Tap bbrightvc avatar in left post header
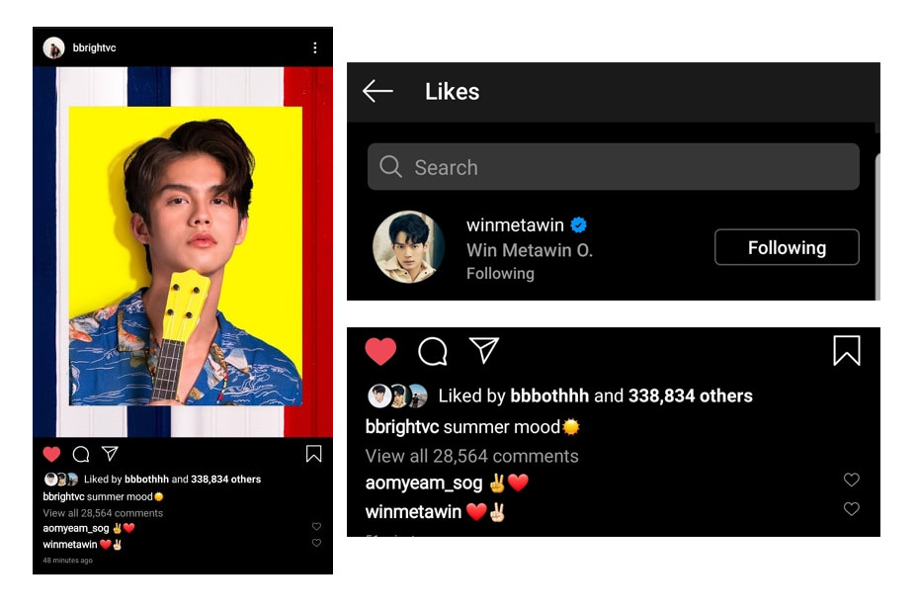Screen dimensions: 919x615 point(53,47)
